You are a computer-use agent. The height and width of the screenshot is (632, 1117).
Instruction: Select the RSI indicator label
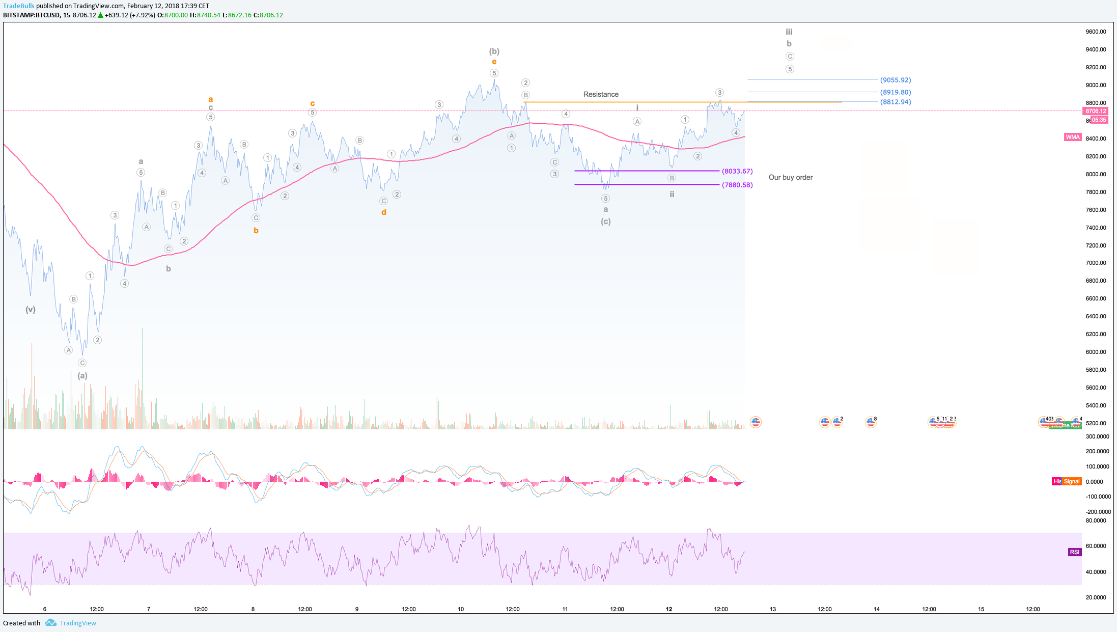[1074, 552]
